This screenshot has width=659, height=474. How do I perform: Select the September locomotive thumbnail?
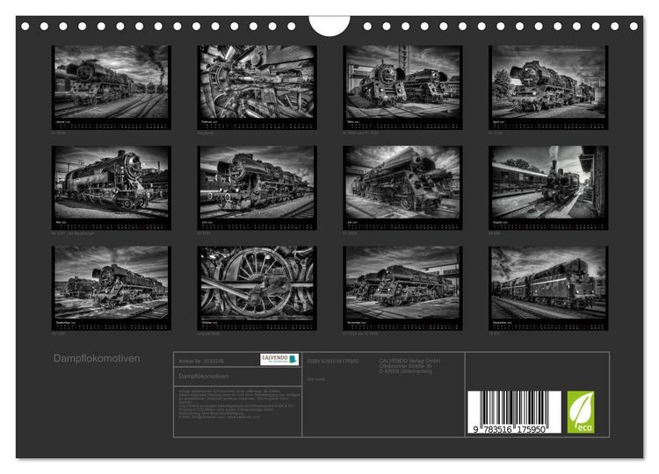(x=112, y=288)
